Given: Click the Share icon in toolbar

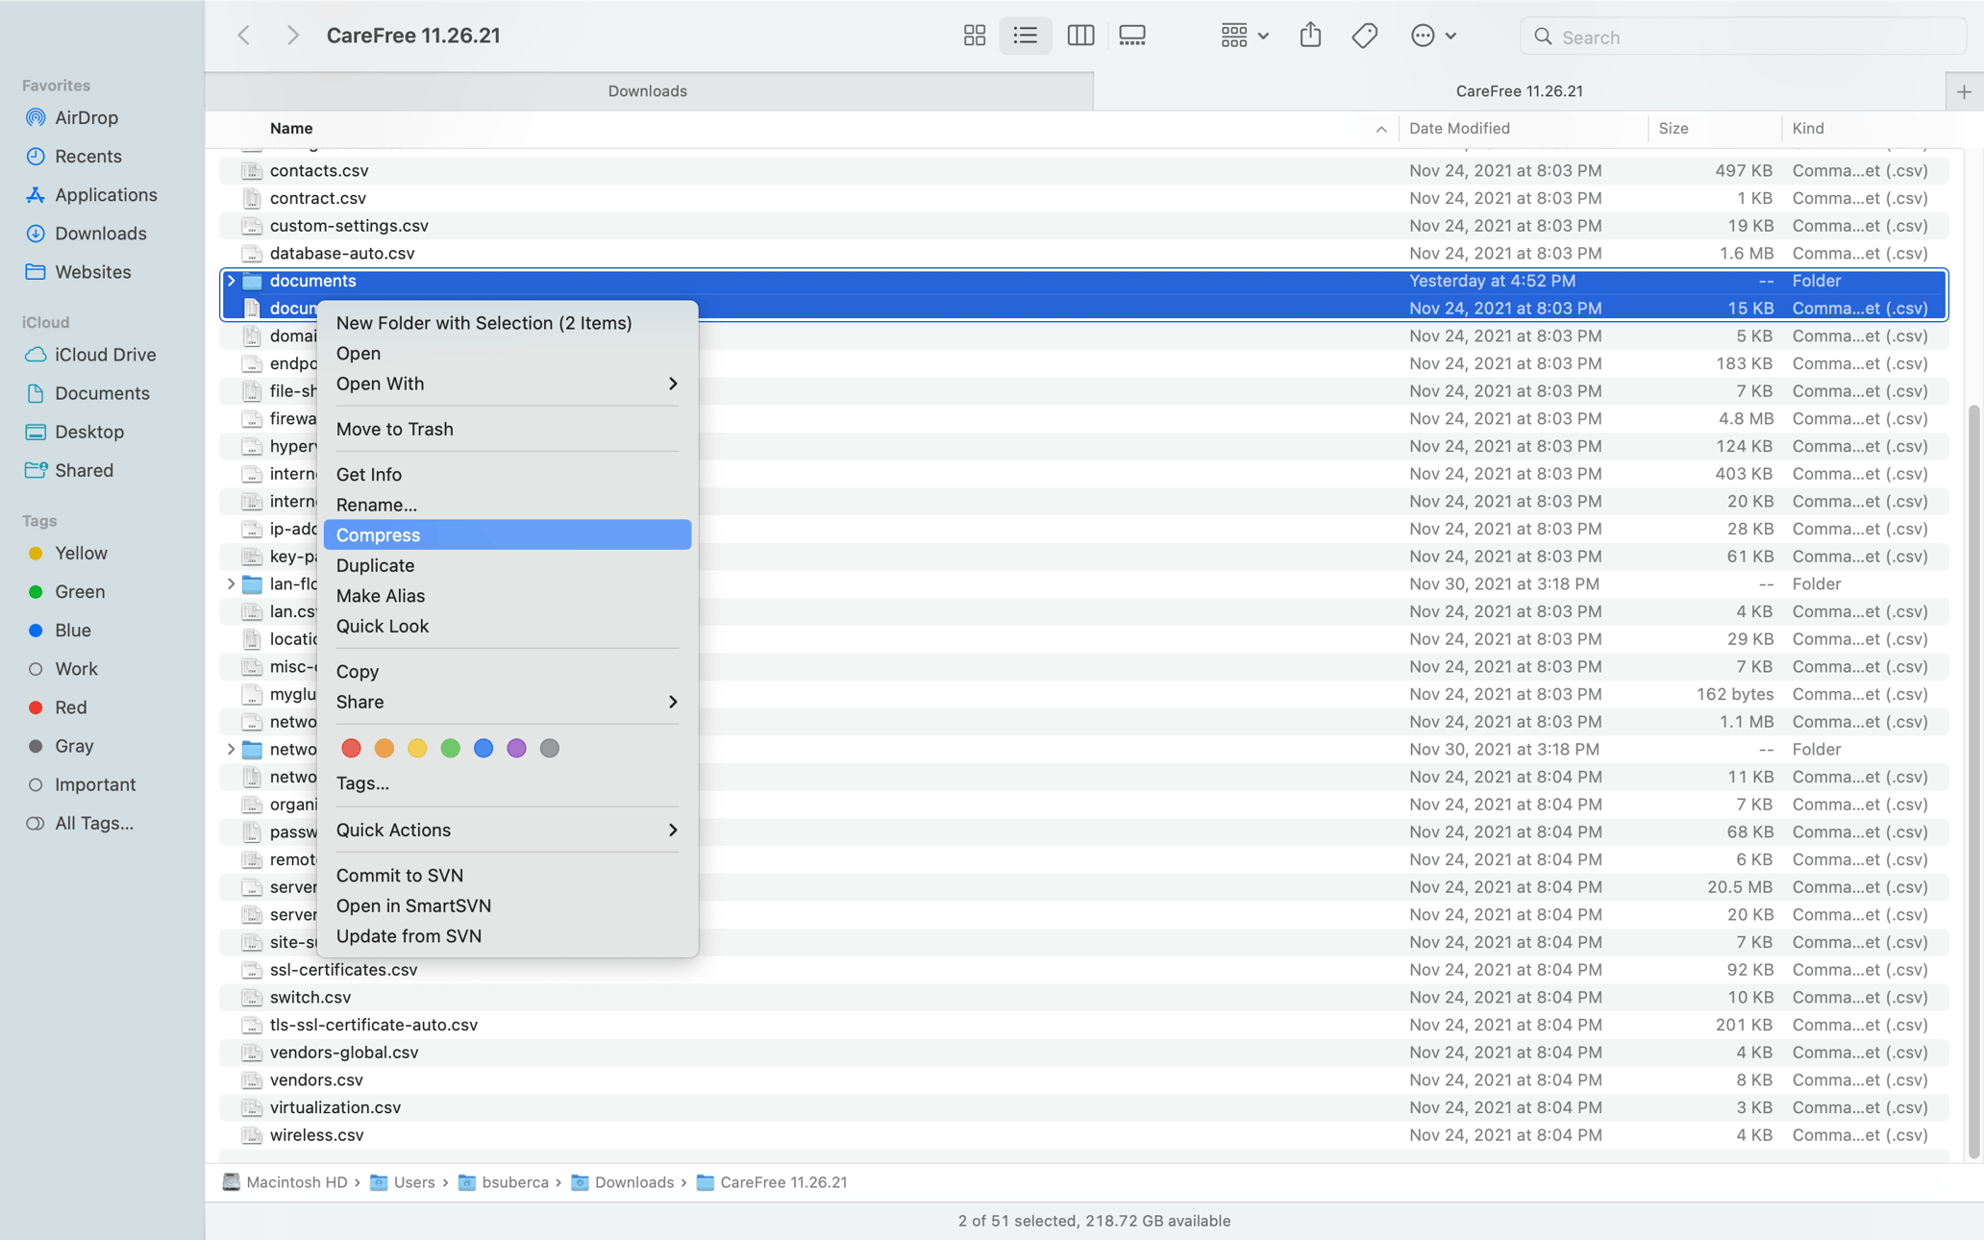Looking at the screenshot, I should pyautogui.click(x=1310, y=36).
